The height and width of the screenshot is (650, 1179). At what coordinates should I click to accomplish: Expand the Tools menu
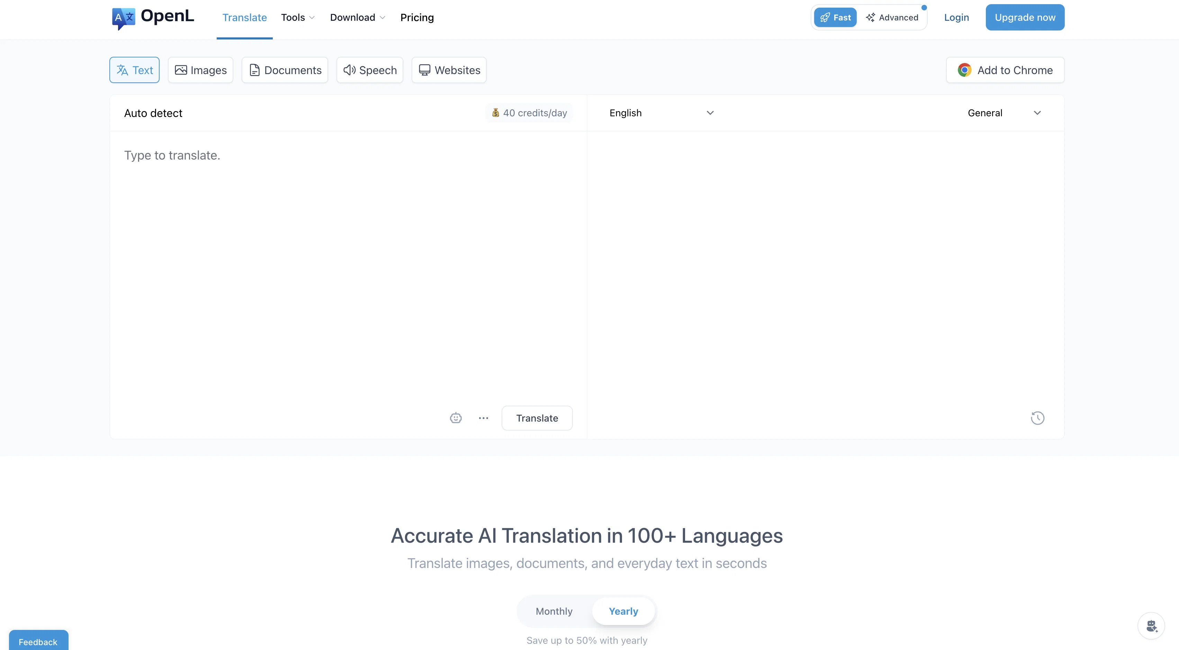pos(298,17)
